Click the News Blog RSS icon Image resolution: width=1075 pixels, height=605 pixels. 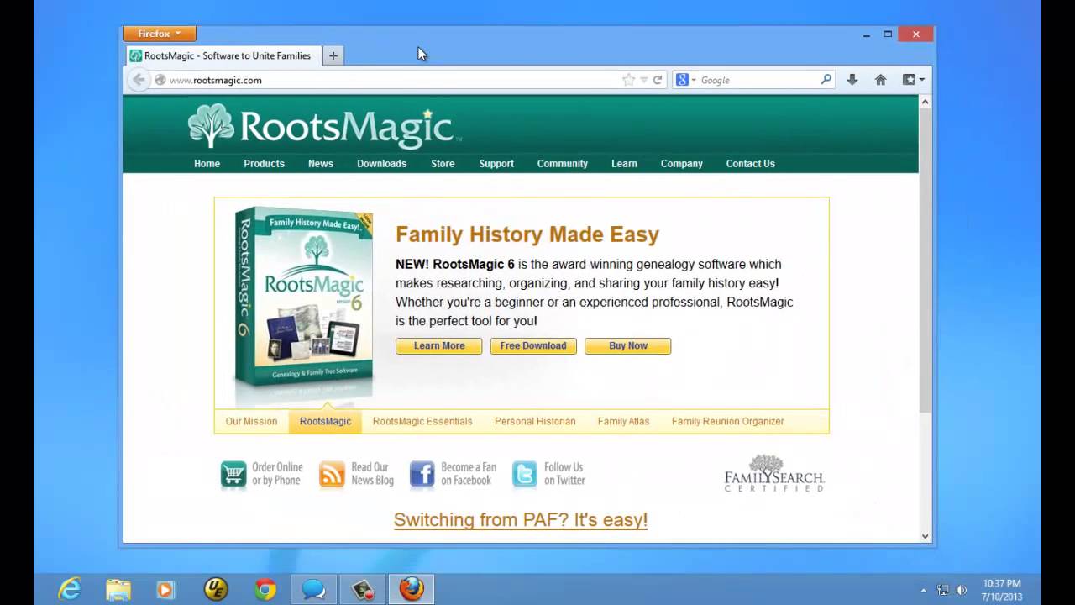332,475
